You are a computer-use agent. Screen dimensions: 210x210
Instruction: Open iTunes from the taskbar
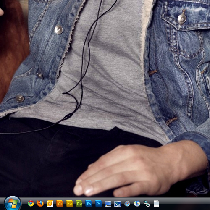[137, 203]
